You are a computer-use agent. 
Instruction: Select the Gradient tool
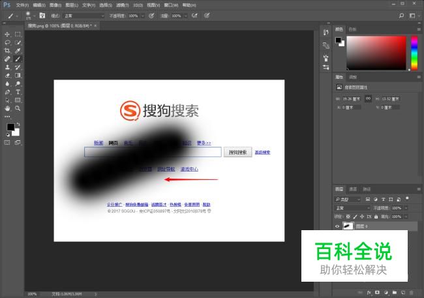pos(18,76)
